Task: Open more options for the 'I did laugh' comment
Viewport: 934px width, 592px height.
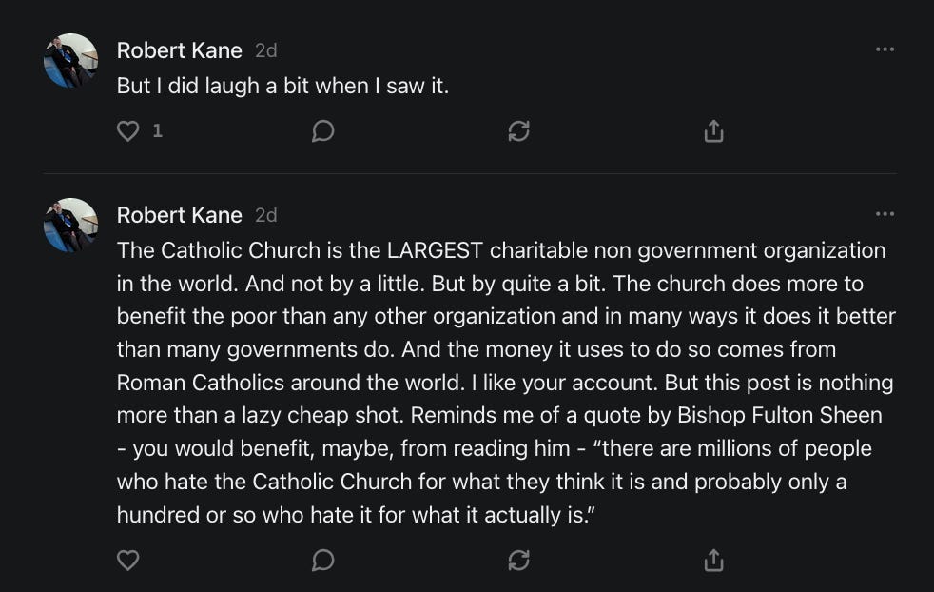Action: point(885,49)
